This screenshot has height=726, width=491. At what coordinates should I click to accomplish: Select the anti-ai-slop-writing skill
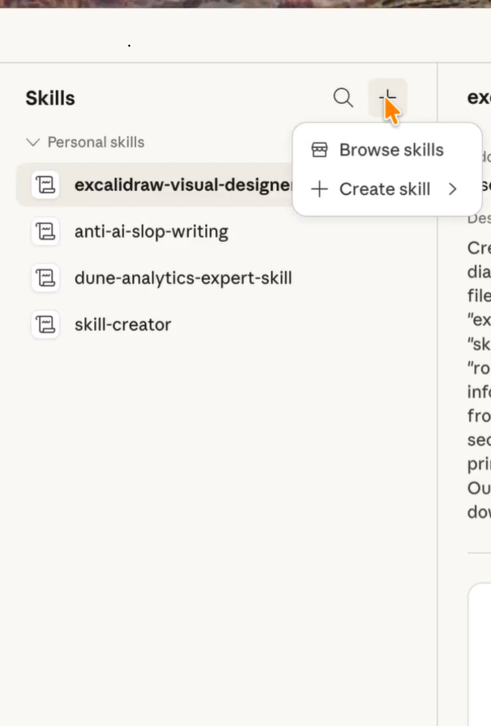coord(152,231)
